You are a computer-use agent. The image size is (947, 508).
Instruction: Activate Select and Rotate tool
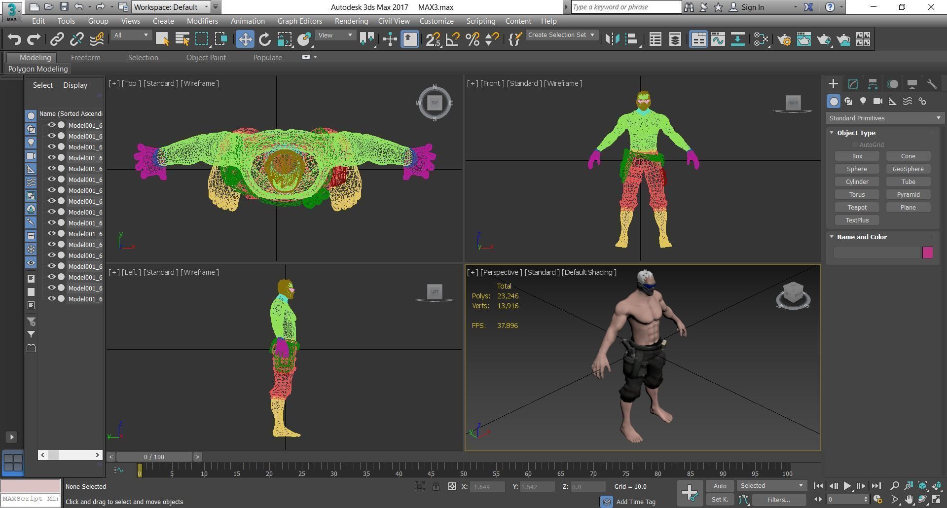click(x=265, y=39)
